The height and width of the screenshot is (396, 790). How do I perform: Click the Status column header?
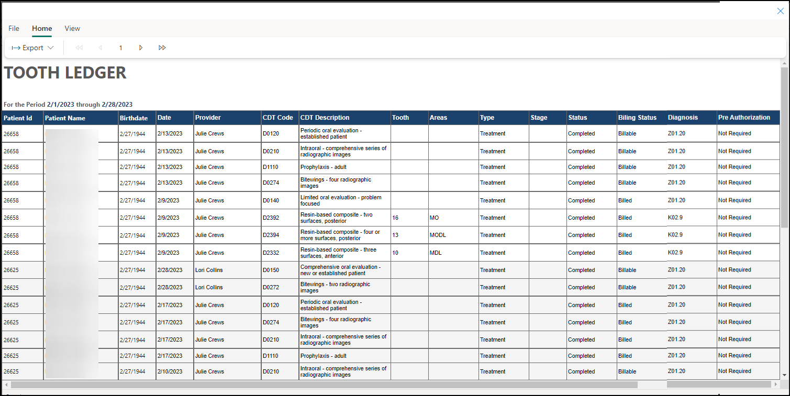592,118
